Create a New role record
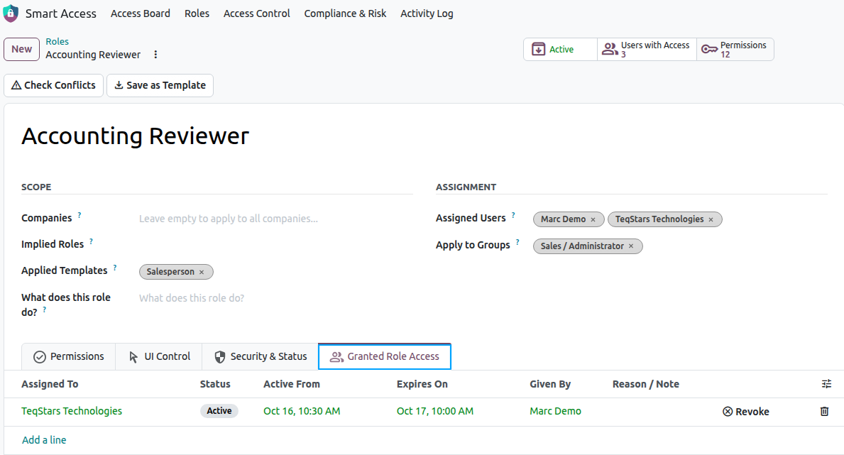This screenshot has width=844, height=455. pyautogui.click(x=21, y=49)
